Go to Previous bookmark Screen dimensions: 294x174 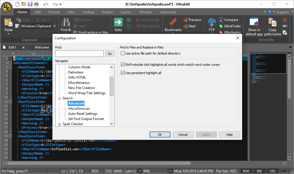click(x=192, y=20)
